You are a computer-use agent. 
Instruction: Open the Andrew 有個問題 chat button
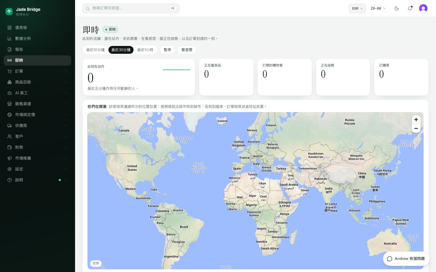[406, 259]
